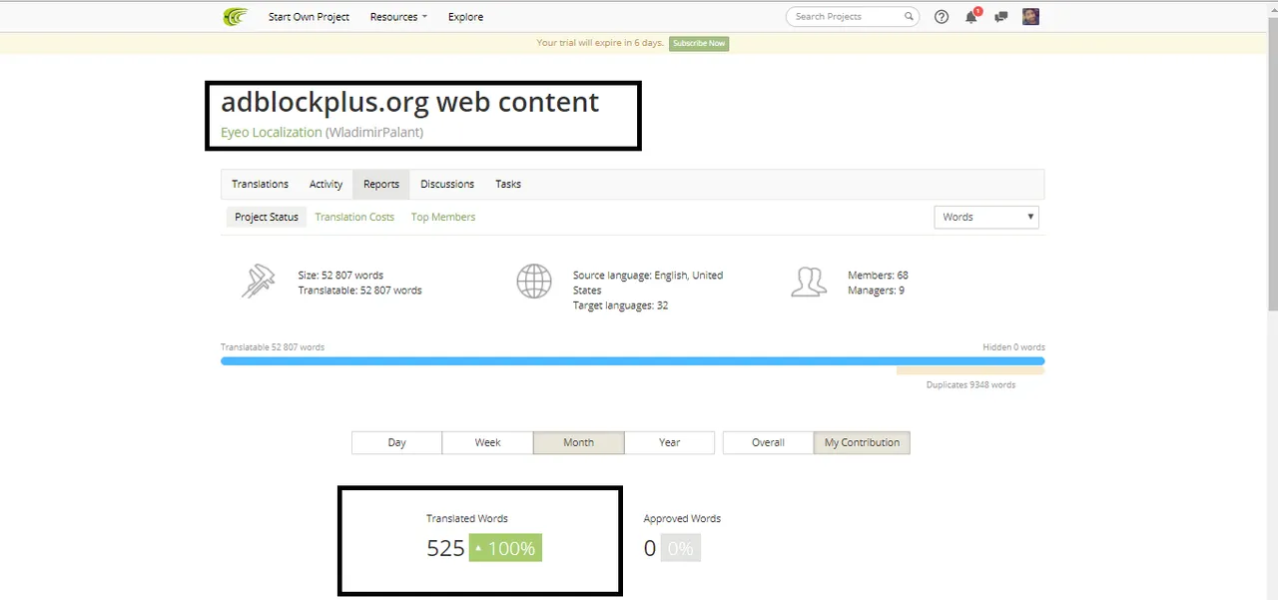Click the Subscribe Now button

(x=699, y=44)
